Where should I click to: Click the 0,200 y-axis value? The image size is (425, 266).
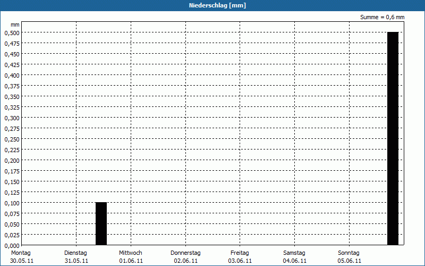pyautogui.click(x=12, y=161)
